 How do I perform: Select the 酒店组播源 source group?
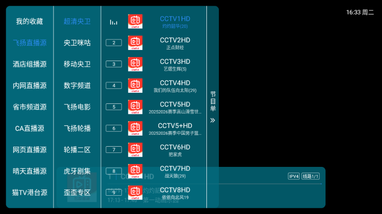click(29, 64)
